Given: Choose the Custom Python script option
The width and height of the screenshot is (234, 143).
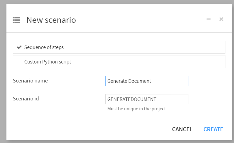Looking at the screenshot, I should [48, 62].
